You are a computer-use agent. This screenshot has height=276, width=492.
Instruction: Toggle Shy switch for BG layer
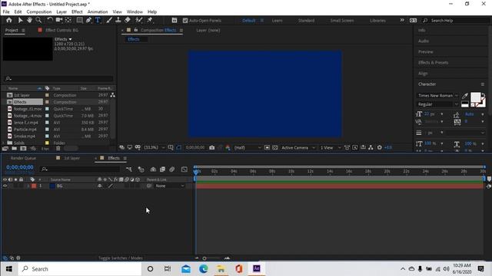(x=100, y=186)
